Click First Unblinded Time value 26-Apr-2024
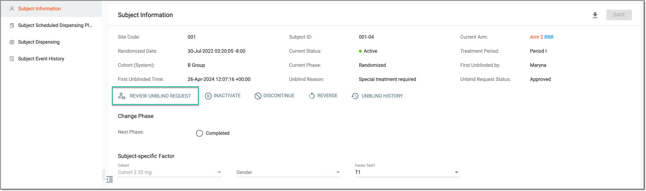646x191 pixels. [x=219, y=79]
